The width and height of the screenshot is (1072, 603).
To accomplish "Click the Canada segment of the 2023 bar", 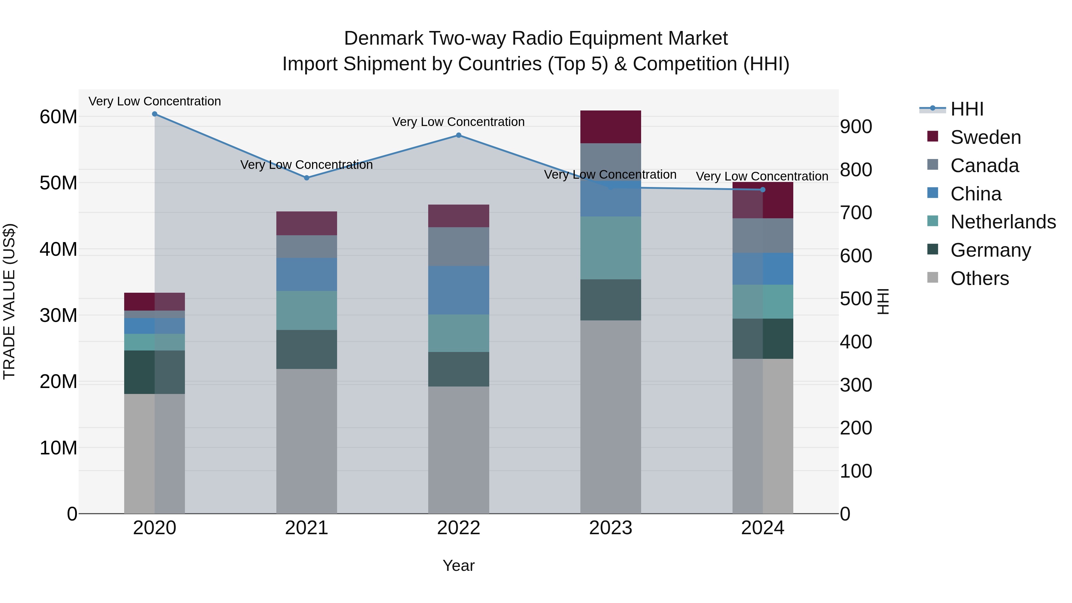I will (x=610, y=162).
